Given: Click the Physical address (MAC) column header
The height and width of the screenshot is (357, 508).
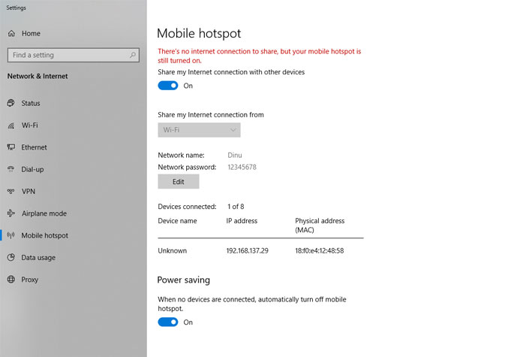Looking at the screenshot, I should (x=320, y=225).
